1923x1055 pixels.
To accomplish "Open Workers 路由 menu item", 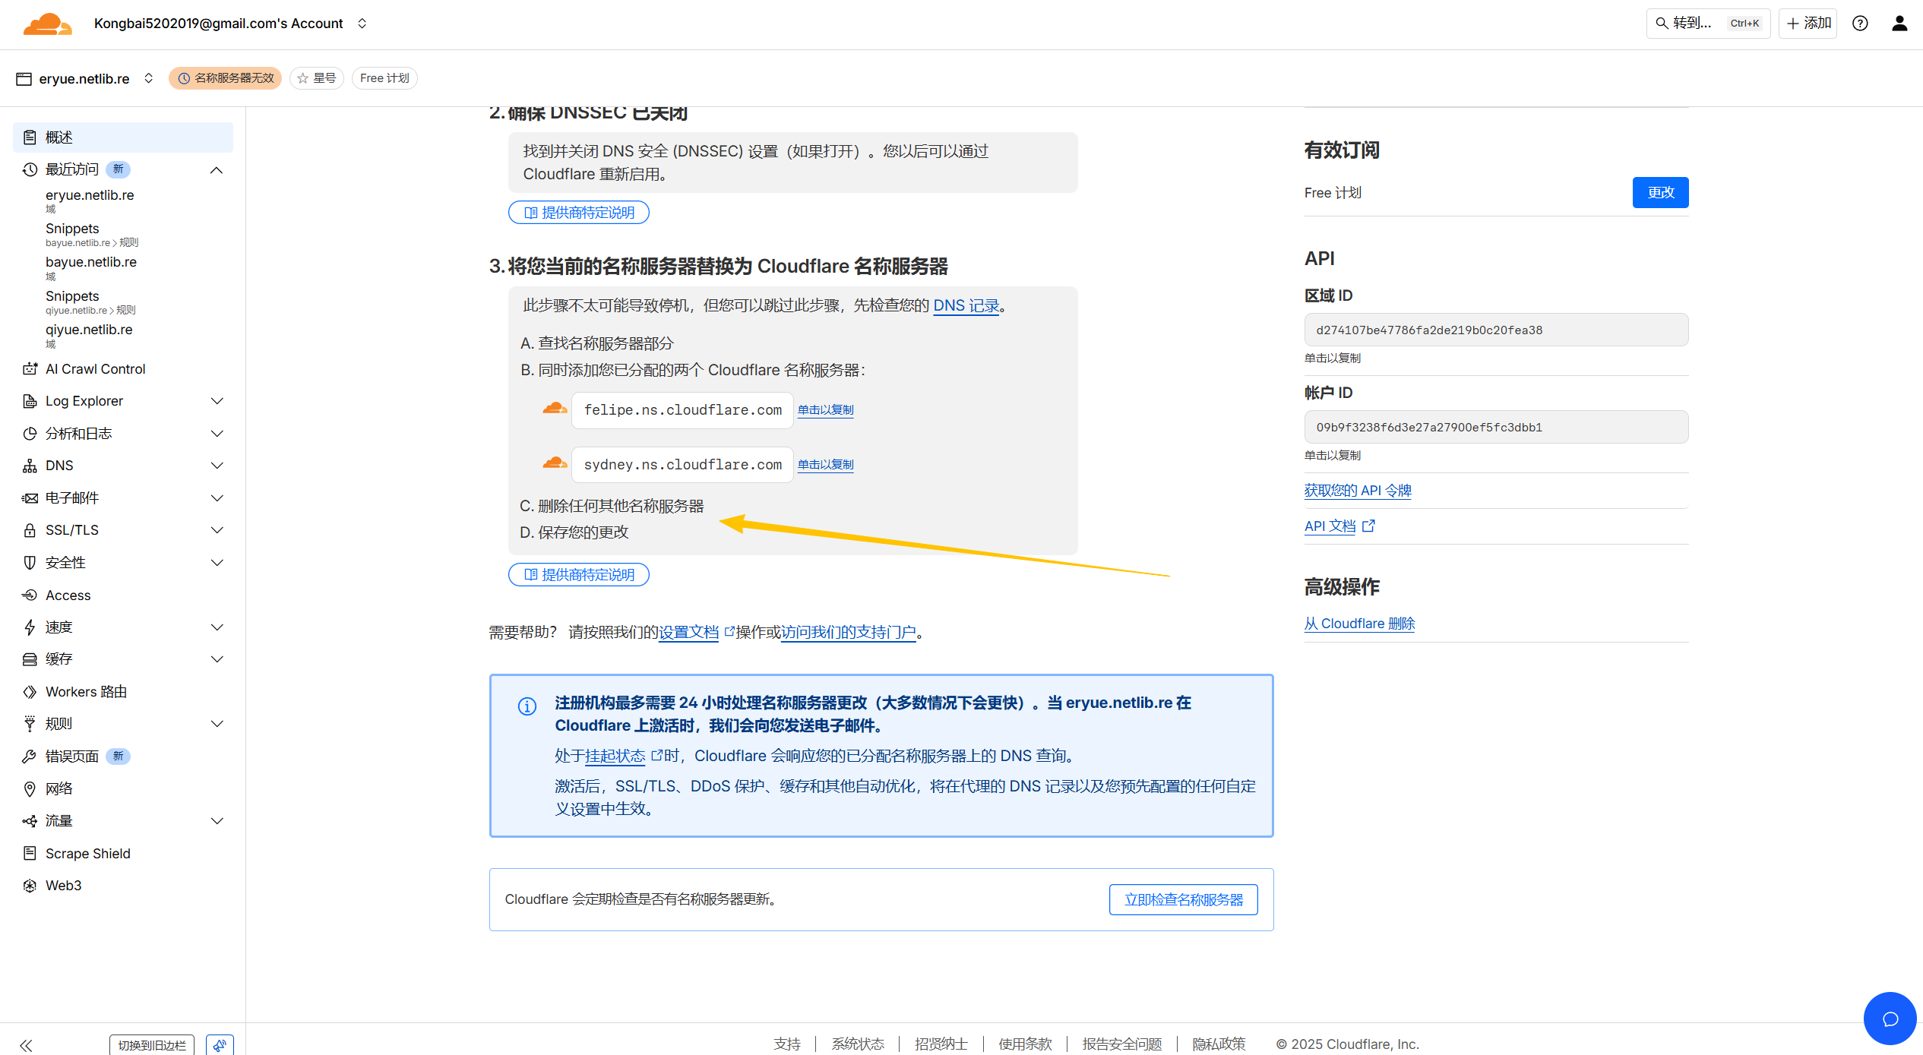I will pos(86,692).
